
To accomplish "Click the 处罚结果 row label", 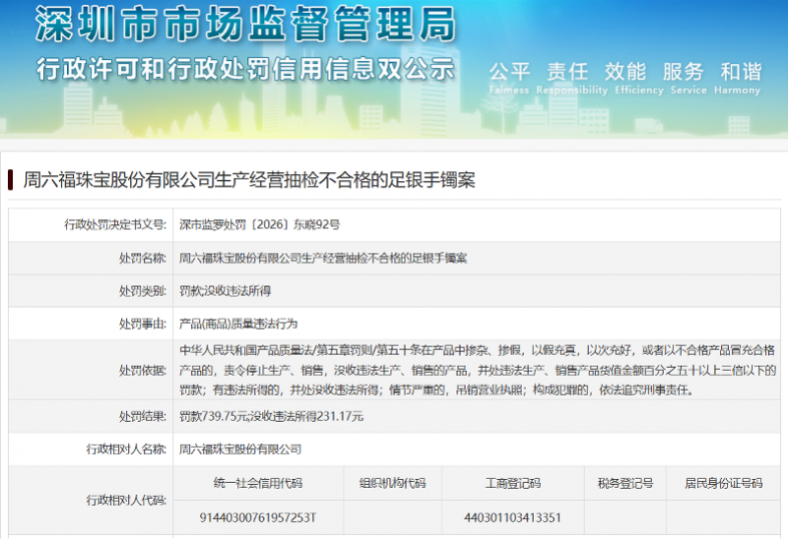I will click(142, 416).
